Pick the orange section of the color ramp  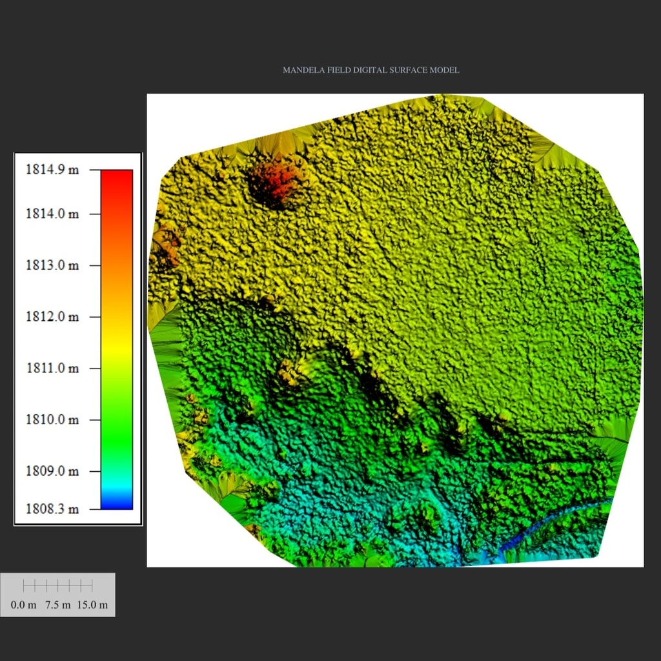117,261
